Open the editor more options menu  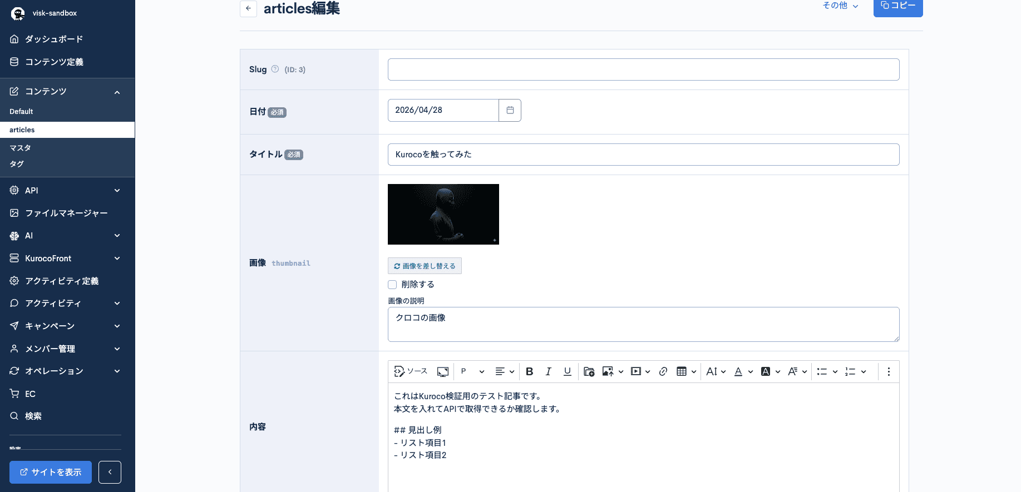pyautogui.click(x=889, y=371)
